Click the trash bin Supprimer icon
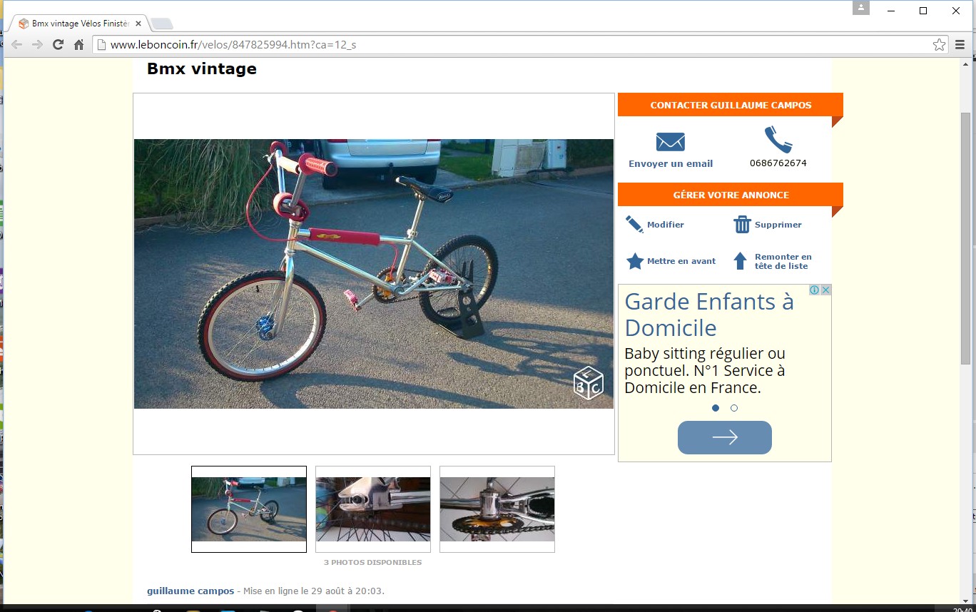The width and height of the screenshot is (976, 612). [x=742, y=225]
